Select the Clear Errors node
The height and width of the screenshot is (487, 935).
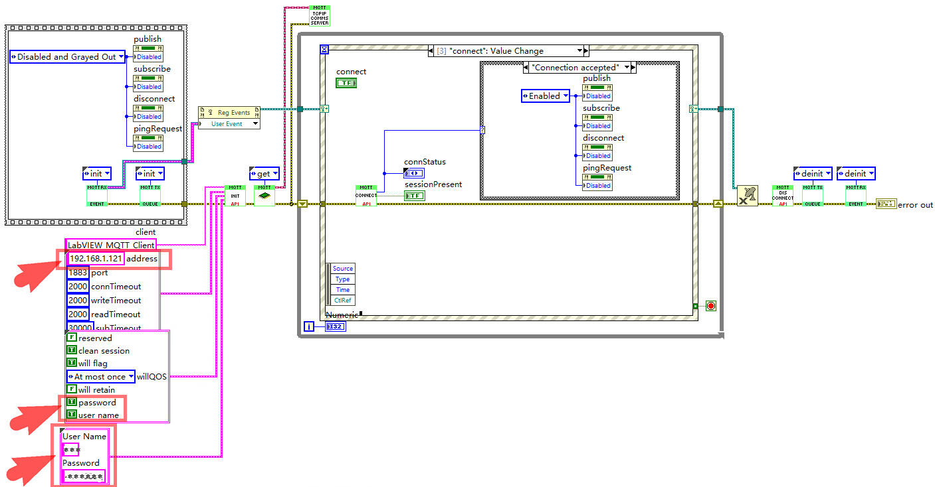click(x=748, y=196)
